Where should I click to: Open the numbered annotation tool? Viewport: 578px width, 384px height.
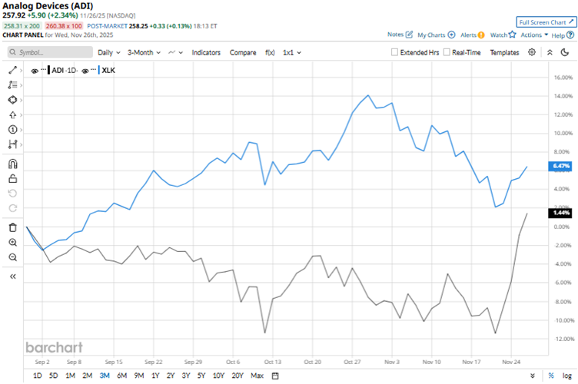12,130
